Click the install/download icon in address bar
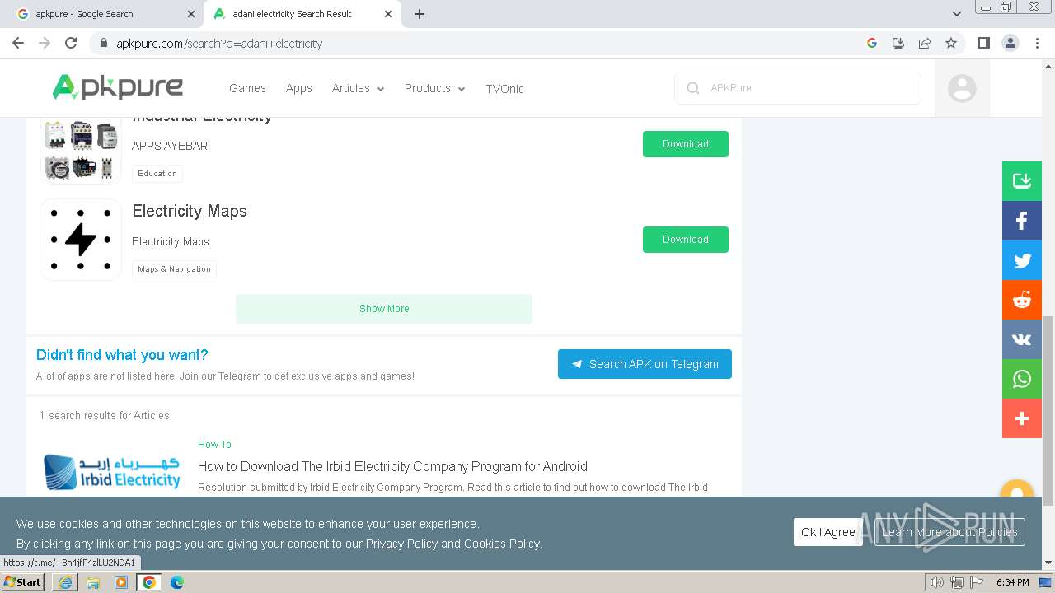The height and width of the screenshot is (593, 1055). pos(898,43)
